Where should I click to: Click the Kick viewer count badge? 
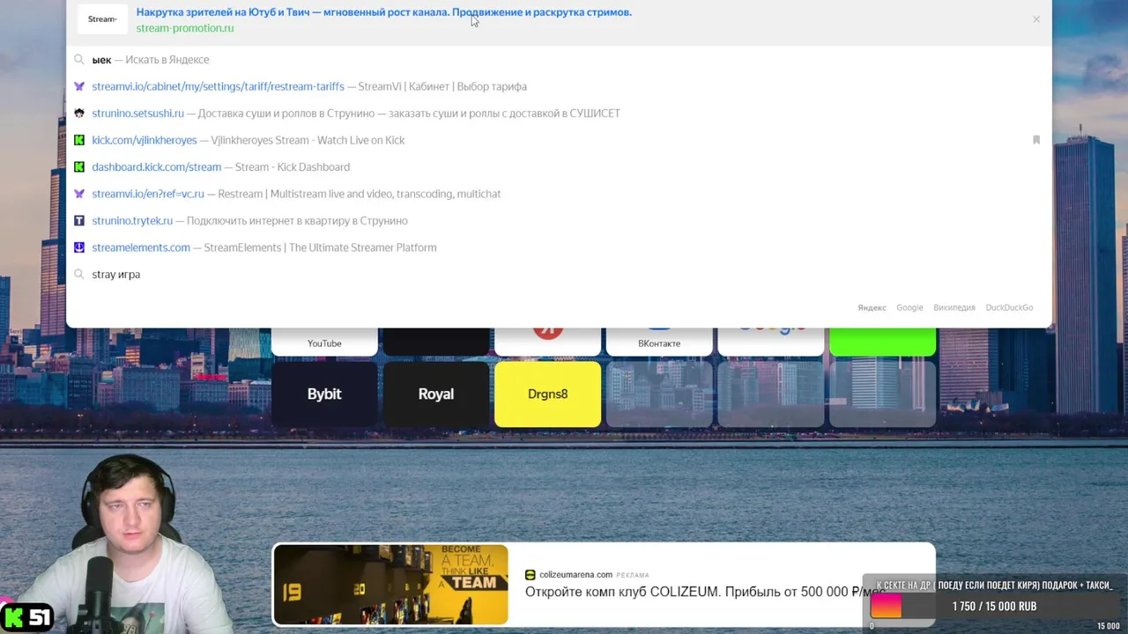(x=27, y=618)
